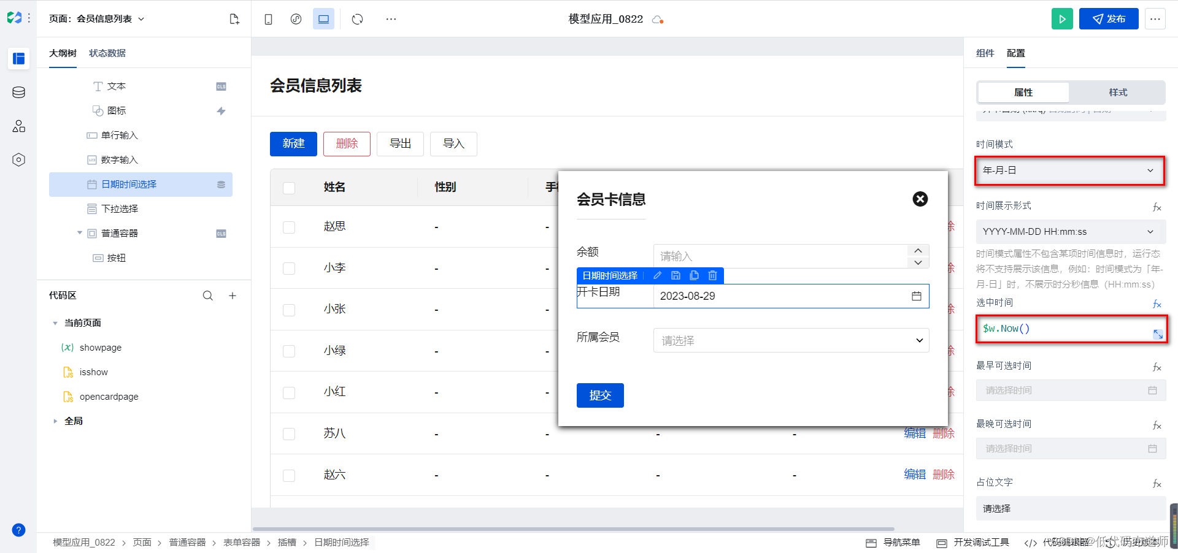Open the 时间展示形式 dropdown
1178x553 pixels.
pos(1071,232)
